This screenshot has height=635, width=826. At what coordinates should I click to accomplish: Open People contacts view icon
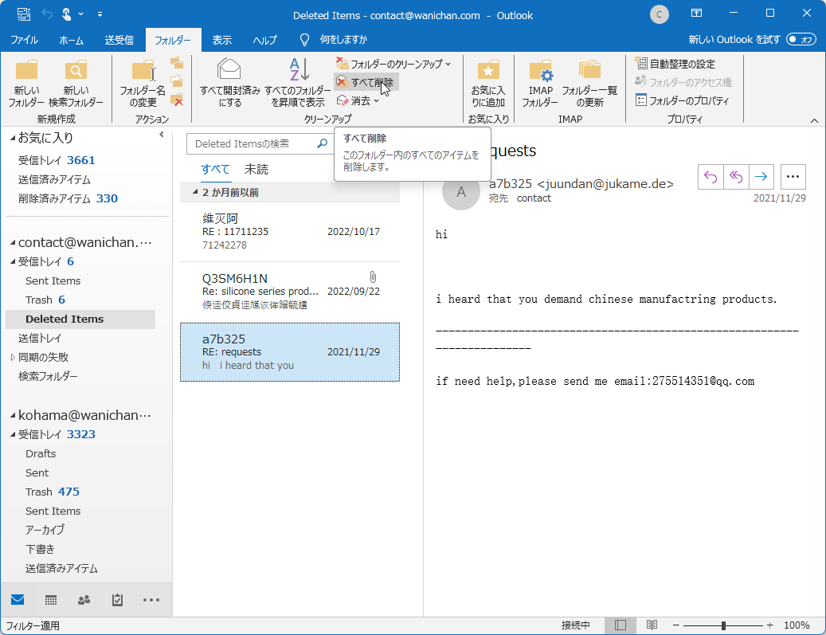tap(84, 600)
